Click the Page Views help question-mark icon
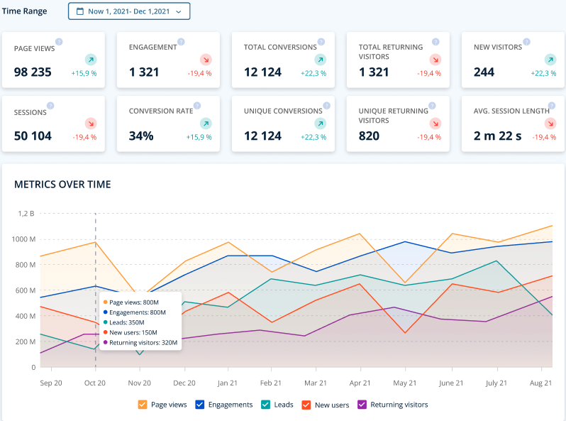The width and height of the screenshot is (566, 421). pos(59,42)
